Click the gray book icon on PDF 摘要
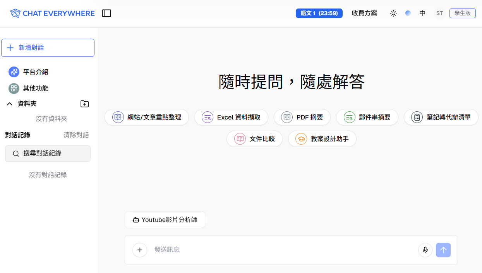 pos(287,117)
